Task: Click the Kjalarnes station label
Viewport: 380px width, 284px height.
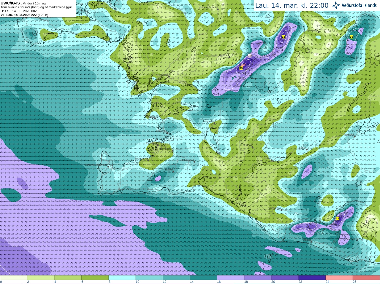Action: [161, 131]
